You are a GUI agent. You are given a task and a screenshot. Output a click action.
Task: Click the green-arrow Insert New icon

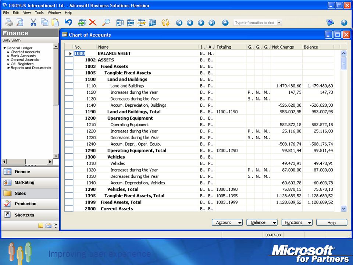(82, 22)
